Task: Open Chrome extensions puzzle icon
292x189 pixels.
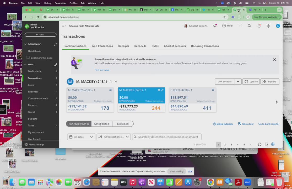Action: (239, 17)
